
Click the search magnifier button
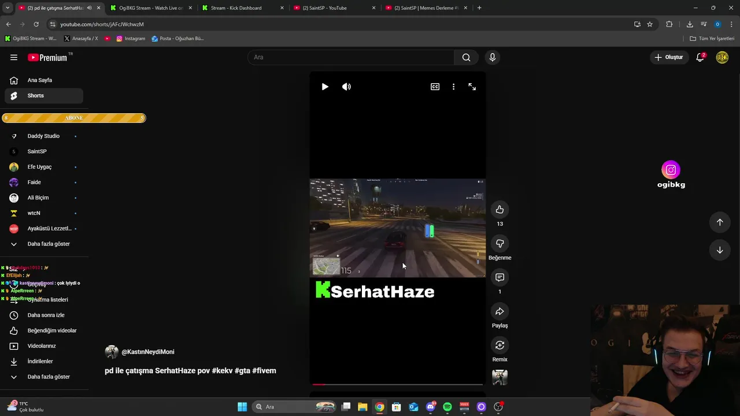(x=466, y=57)
